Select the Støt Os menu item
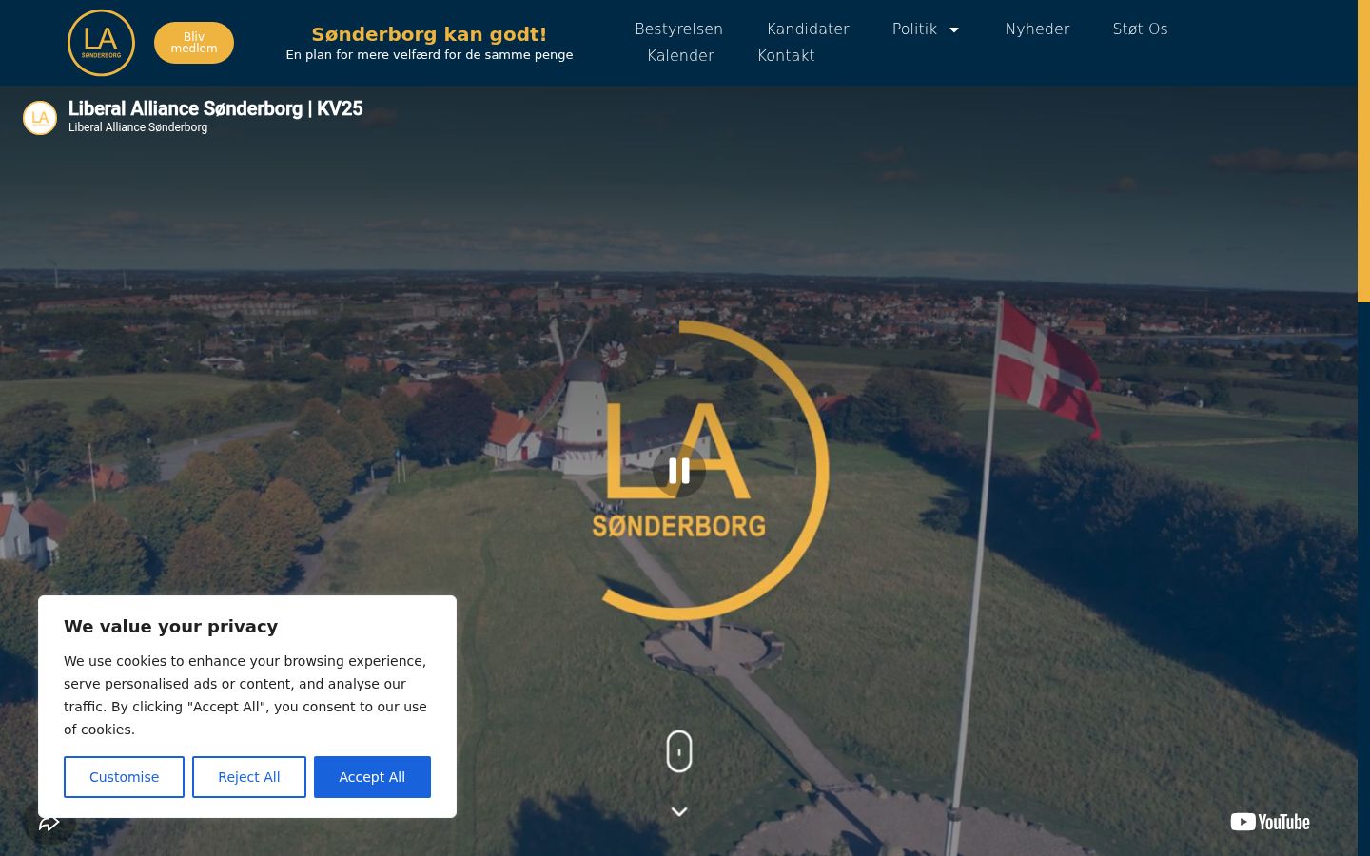 pyautogui.click(x=1140, y=29)
